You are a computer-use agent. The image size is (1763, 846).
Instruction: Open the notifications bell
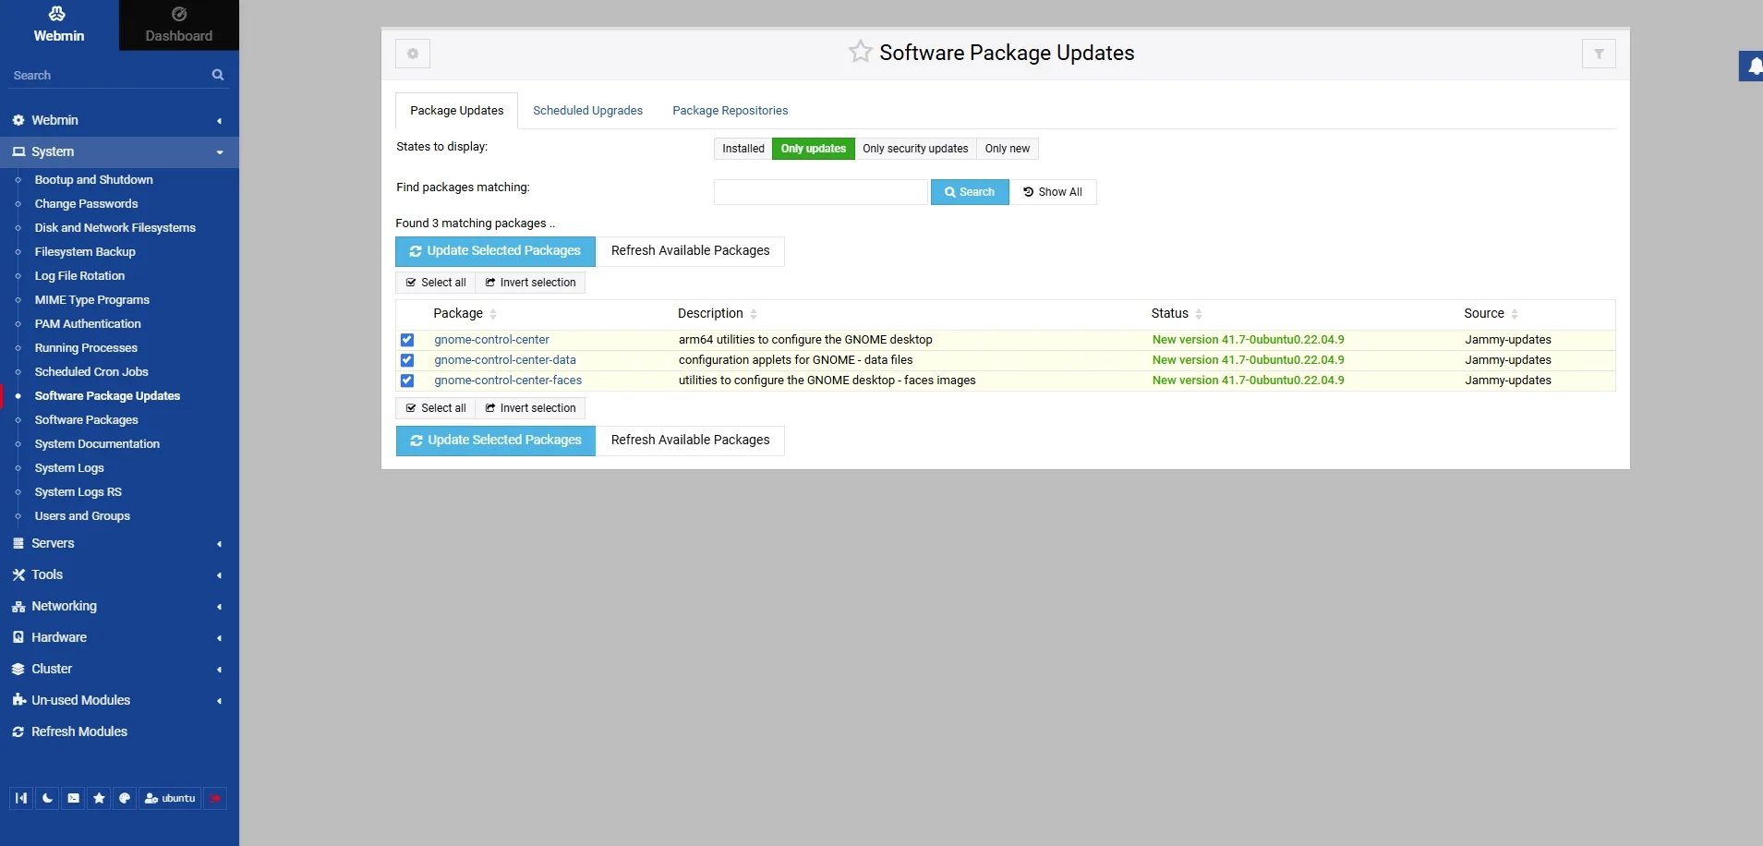click(x=1754, y=66)
